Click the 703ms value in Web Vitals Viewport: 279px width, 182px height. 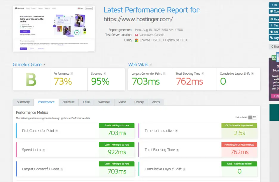[146, 81]
